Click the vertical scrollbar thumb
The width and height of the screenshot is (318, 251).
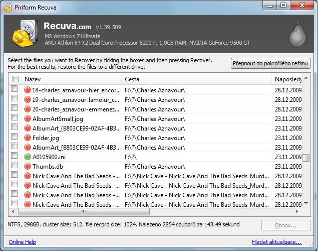306,158
